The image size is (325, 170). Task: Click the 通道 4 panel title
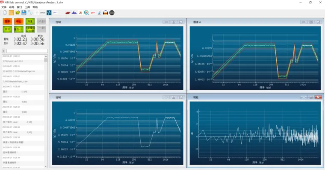click(x=197, y=22)
